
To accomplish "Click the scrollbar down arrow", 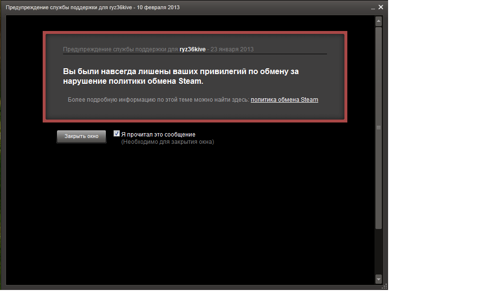I will (x=378, y=279).
